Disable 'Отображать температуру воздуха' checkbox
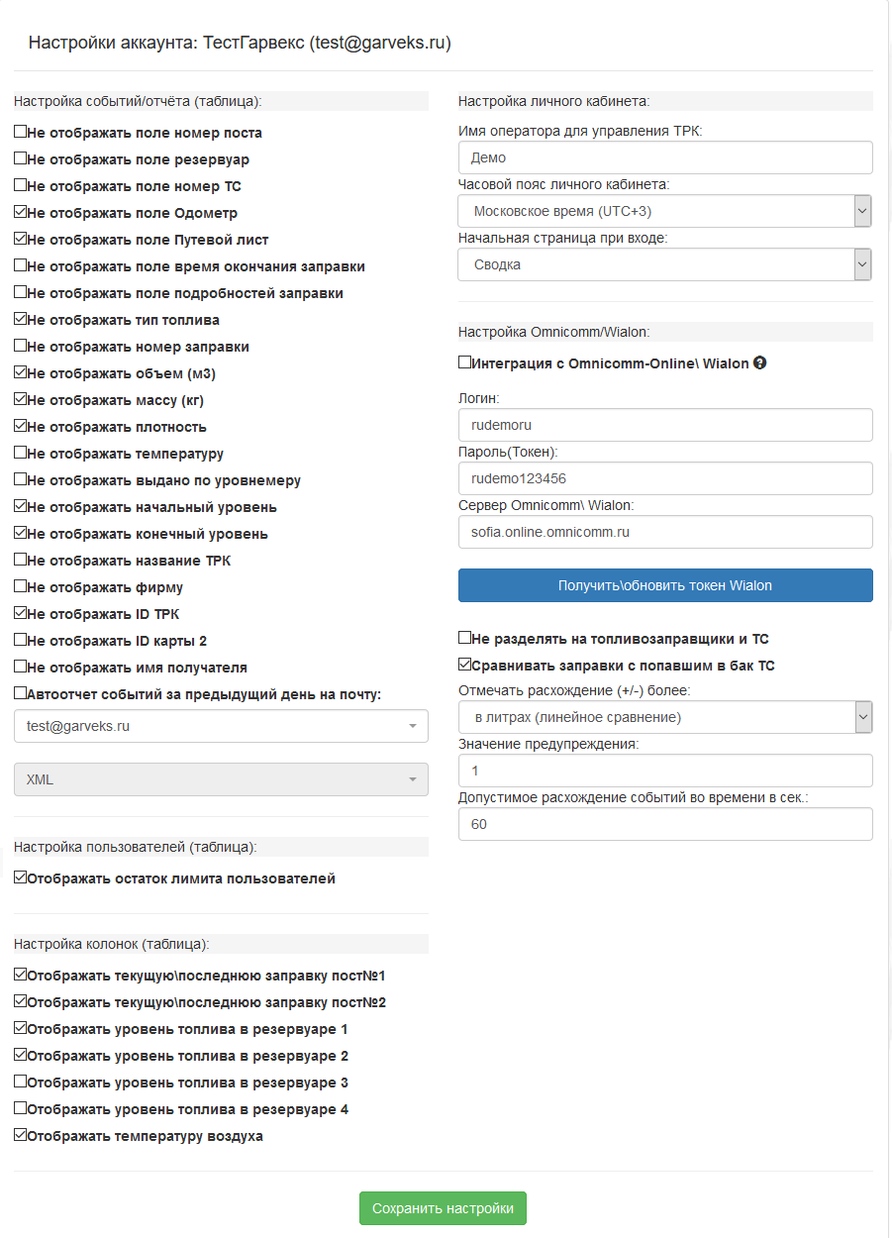 pos(21,1135)
